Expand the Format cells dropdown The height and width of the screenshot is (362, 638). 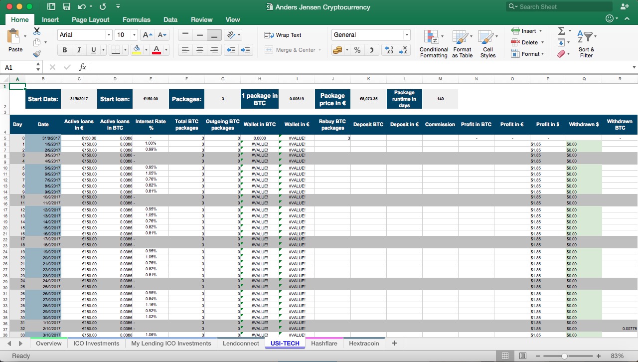[542, 54]
